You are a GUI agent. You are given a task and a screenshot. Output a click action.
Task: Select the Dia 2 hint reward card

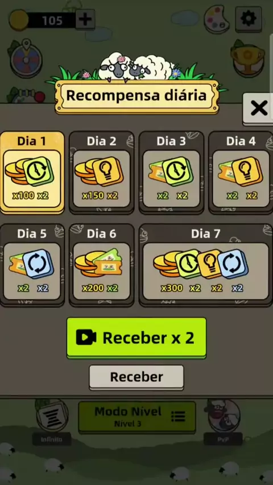(102, 172)
